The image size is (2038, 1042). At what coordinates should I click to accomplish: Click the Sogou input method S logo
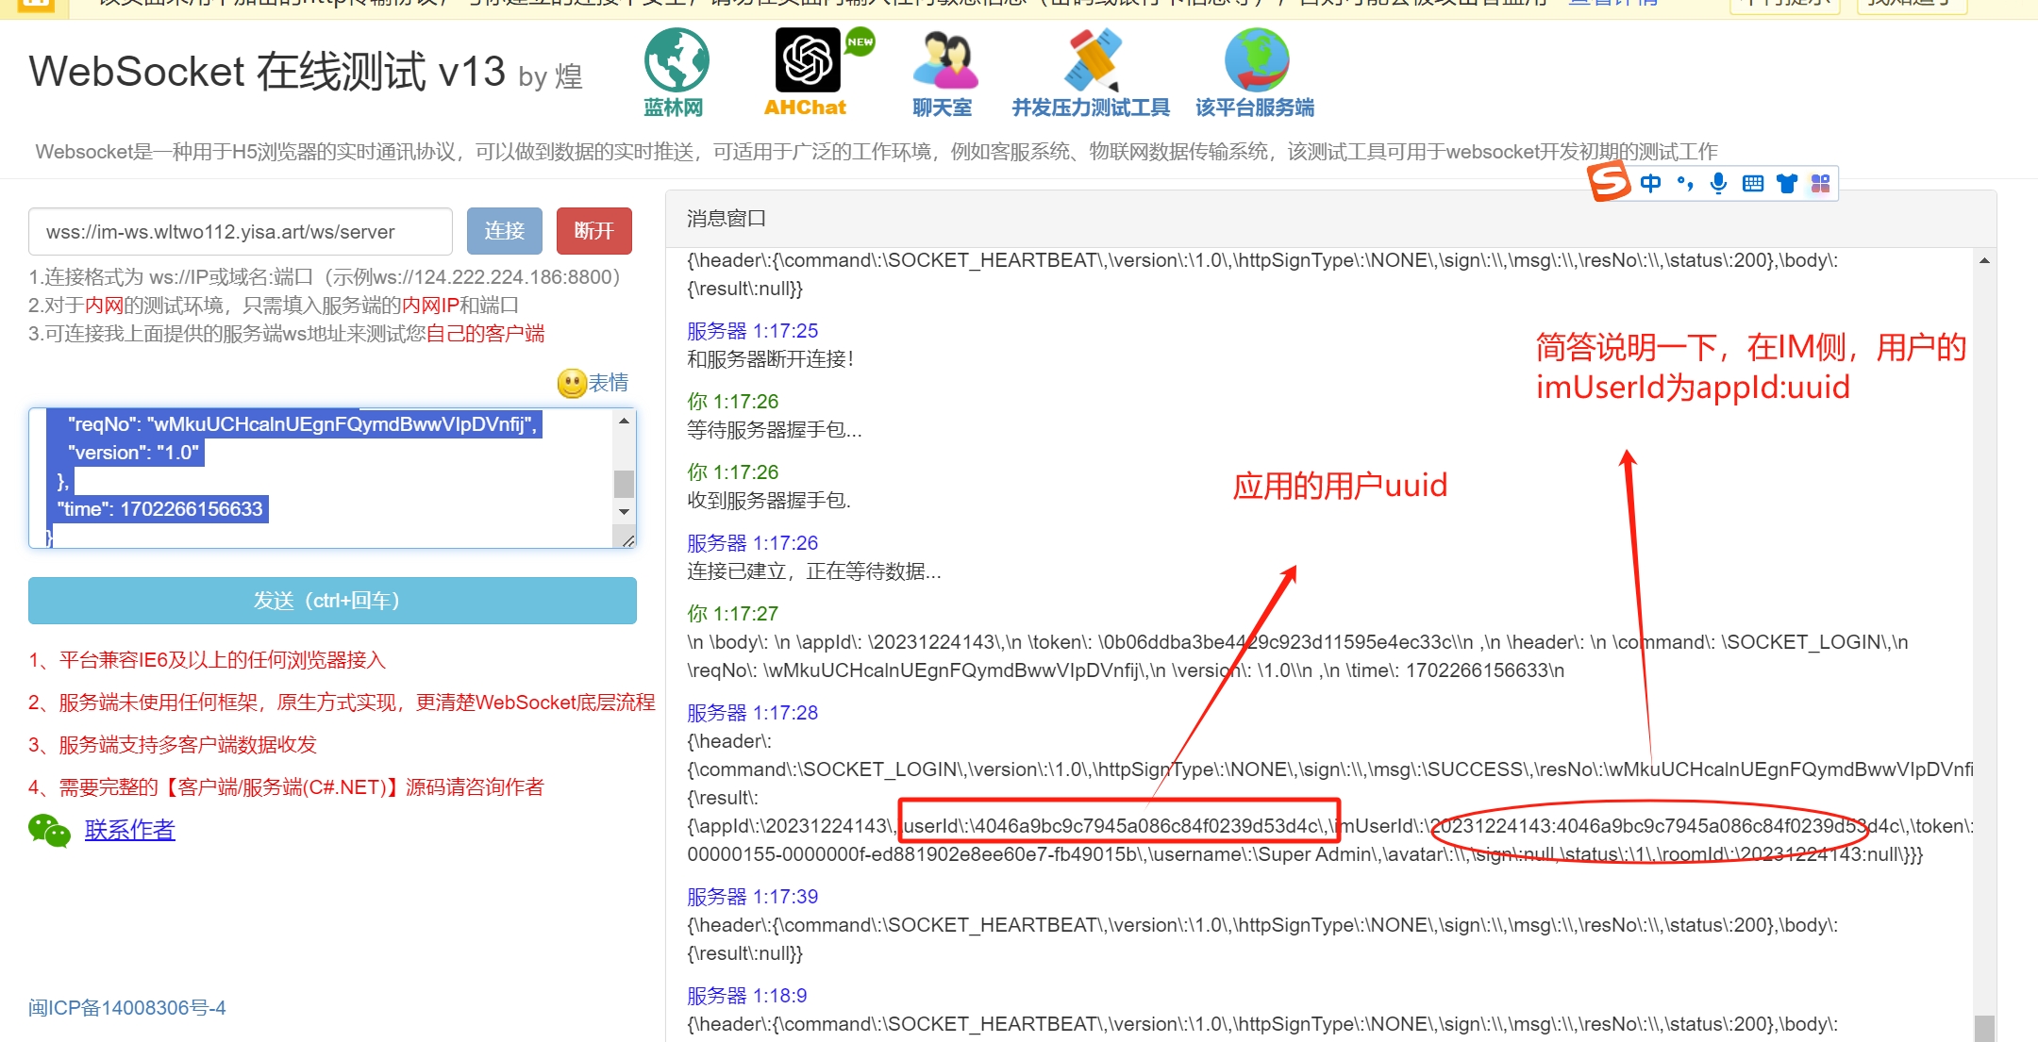pos(1610,182)
